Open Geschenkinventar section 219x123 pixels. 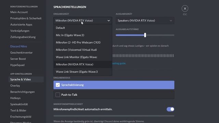21,53
